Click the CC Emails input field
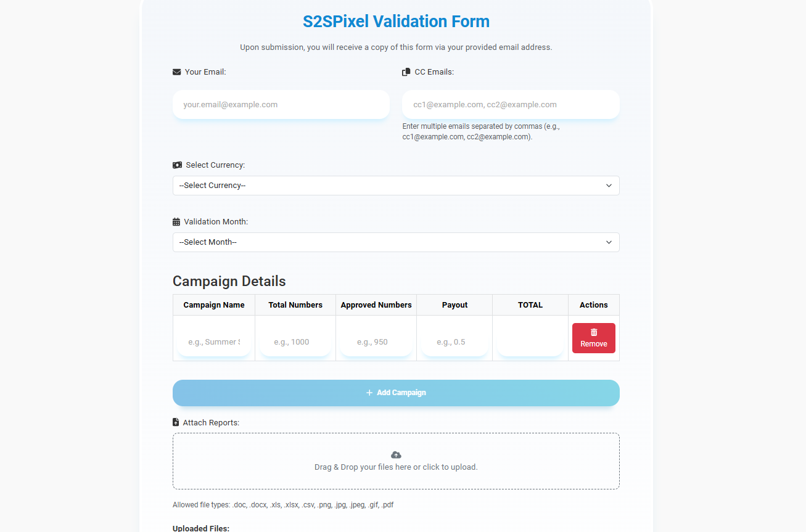The height and width of the screenshot is (532, 806). point(511,104)
